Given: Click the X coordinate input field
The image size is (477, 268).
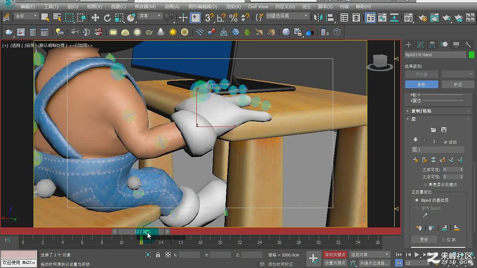Looking at the screenshot, I should click(x=190, y=255).
